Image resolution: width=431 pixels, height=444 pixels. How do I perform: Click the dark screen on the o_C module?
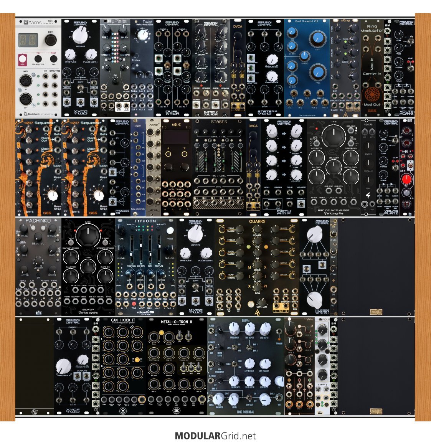click(176, 137)
